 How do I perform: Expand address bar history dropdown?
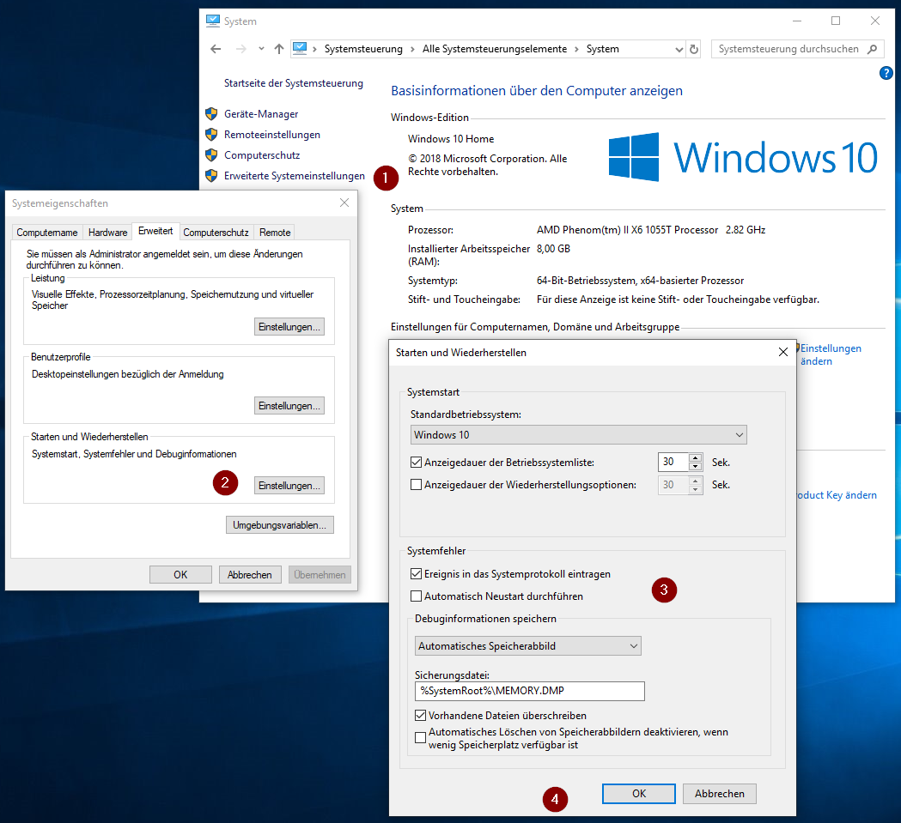(679, 50)
